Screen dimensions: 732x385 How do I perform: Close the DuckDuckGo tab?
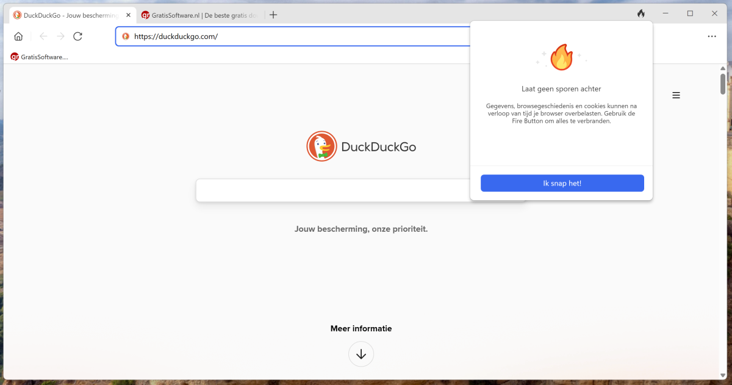coord(128,15)
